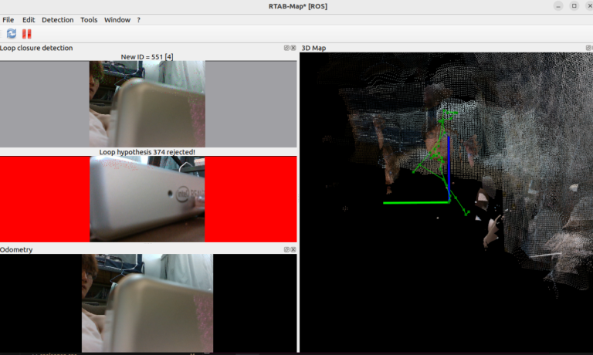Open the Tools menu
Viewport: 593px width, 355px height.
[x=89, y=19]
